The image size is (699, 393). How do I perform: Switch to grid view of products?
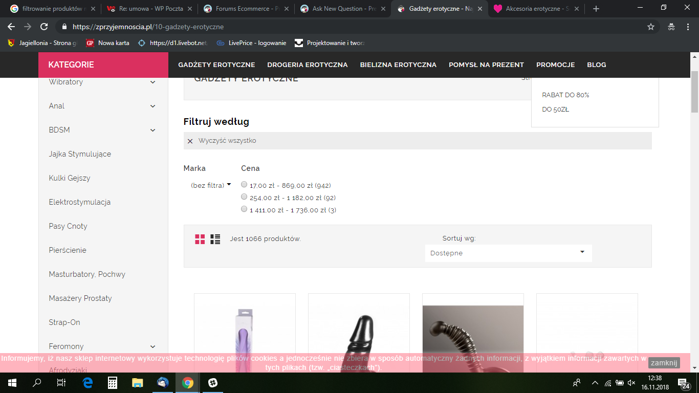pyautogui.click(x=200, y=239)
